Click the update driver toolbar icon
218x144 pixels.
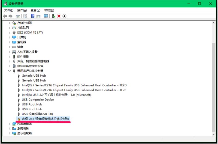tap(54, 16)
